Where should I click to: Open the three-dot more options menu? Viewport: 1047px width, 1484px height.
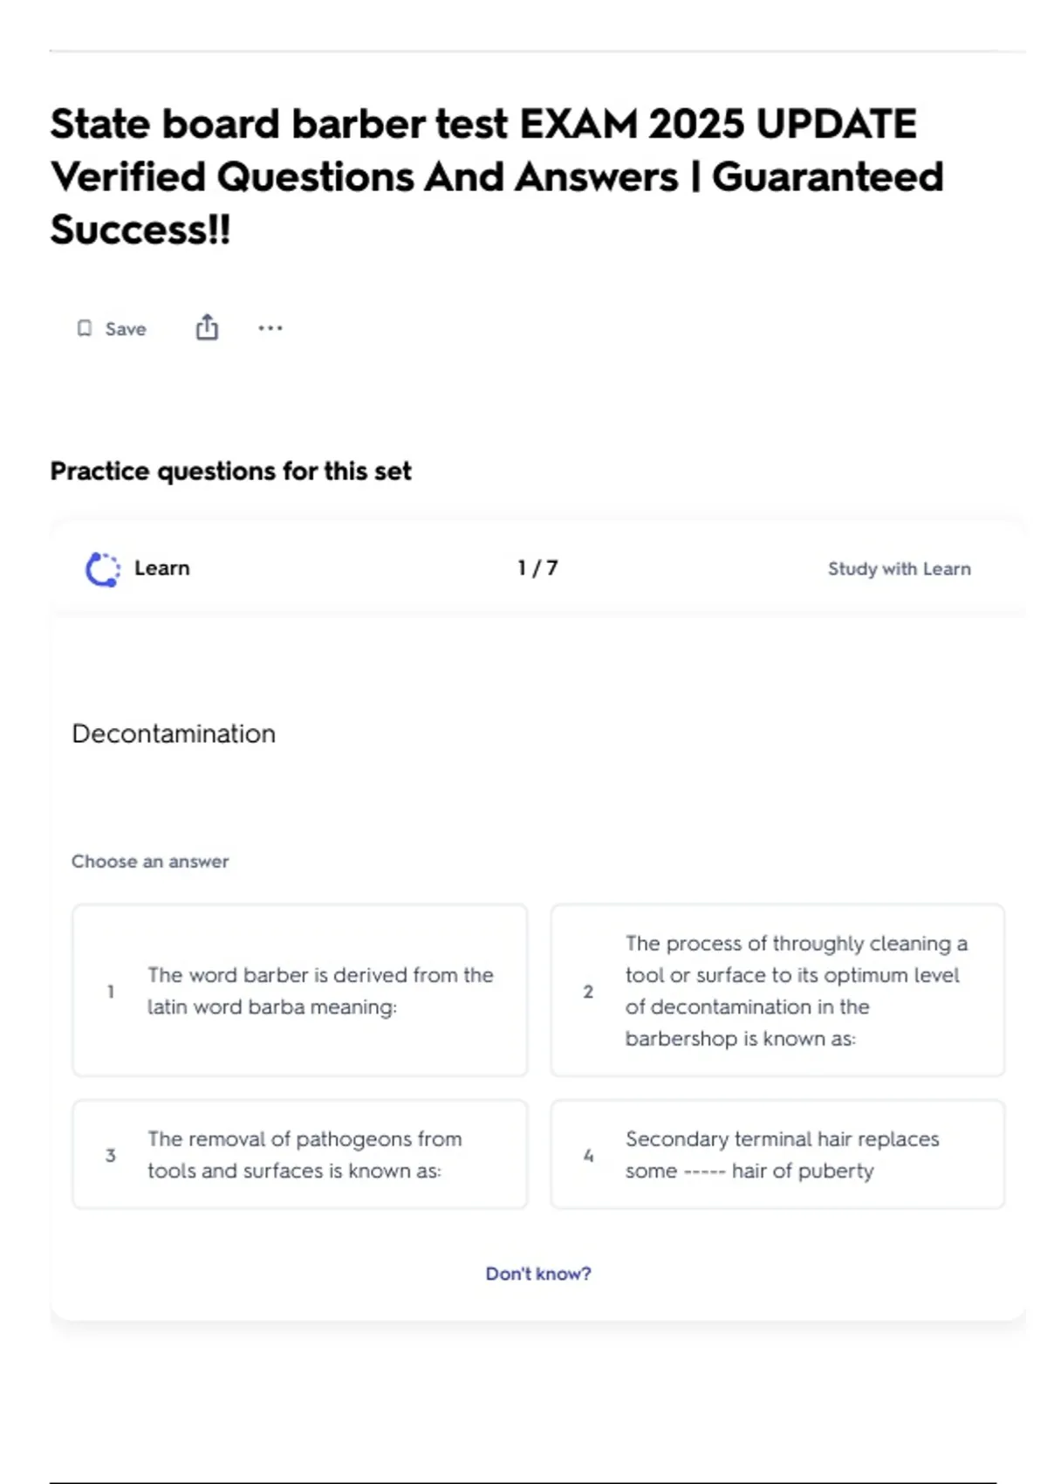270,328
